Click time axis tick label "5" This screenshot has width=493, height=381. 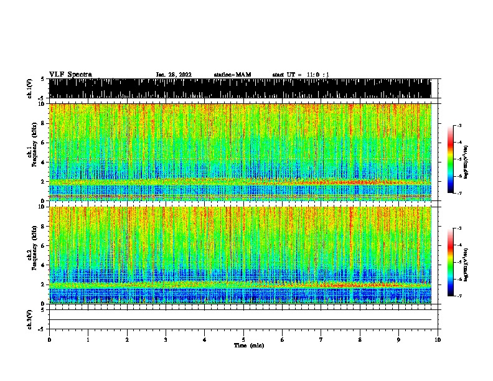[x=243, y=339]
